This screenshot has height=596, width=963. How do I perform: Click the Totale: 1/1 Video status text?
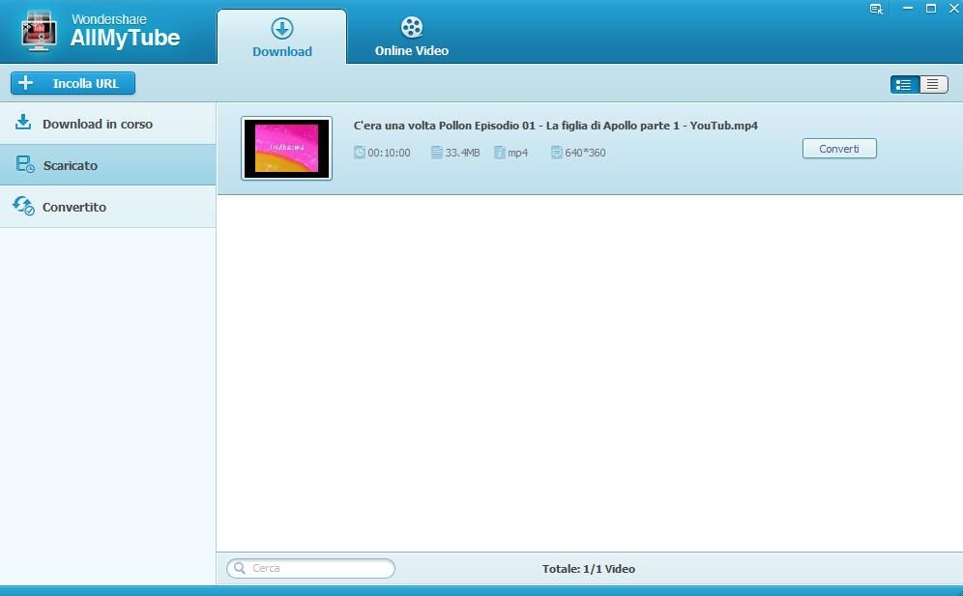point(589,569)
